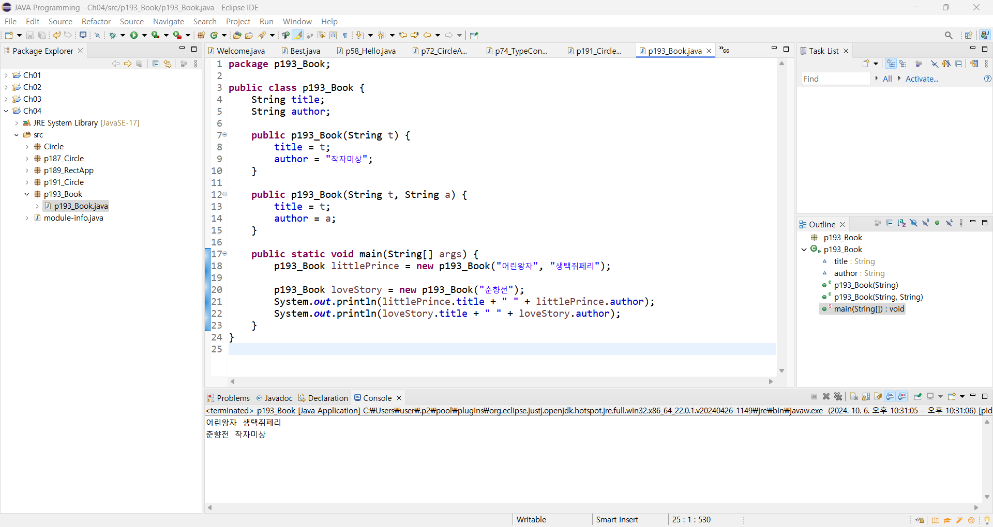Screen dimensions: 993x527
Task: Open dropdown next to New toolbar button
Action: (19, 35)
